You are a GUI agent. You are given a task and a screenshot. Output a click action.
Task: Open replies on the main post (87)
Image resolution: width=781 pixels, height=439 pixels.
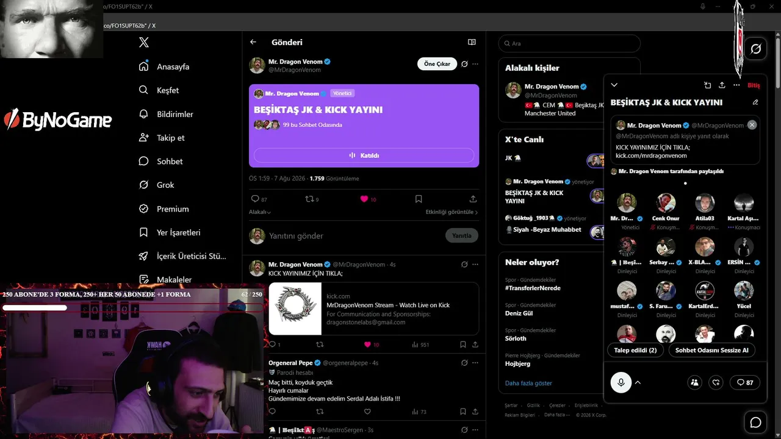coord(259,199)
